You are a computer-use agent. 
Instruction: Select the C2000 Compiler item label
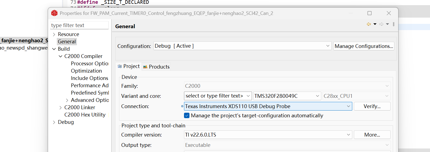pyautogui.click(x=83, y=56)
